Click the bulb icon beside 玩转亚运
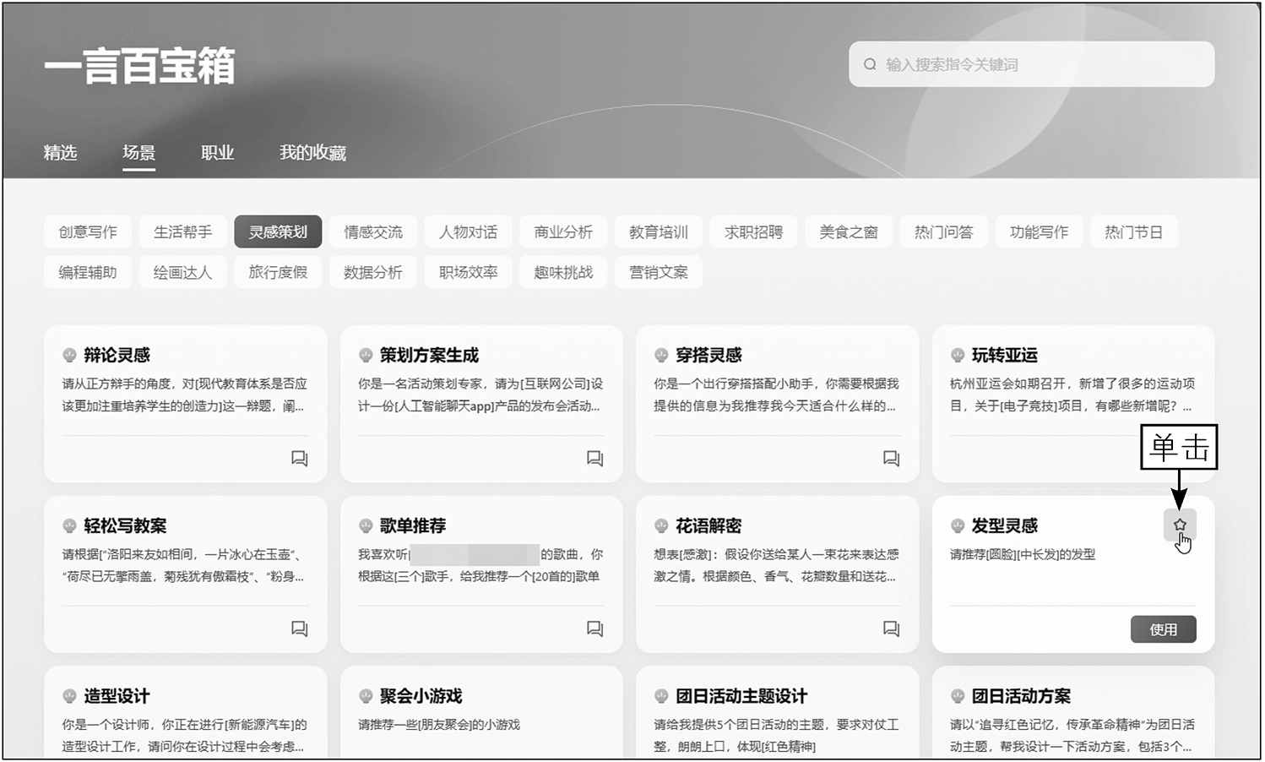This screenshot has width=1265, height=762. tap(958, 355)
